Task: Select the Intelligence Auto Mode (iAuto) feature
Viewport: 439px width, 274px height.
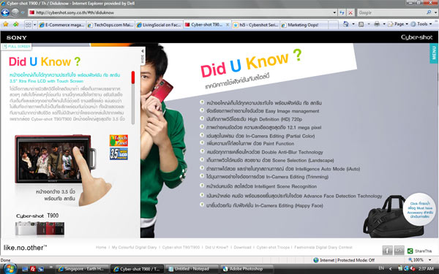Action: [283, 169]
